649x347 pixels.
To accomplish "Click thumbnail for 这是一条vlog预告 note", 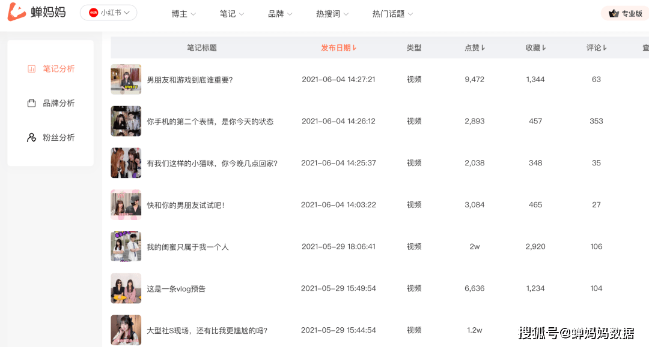I will (126, 288).
